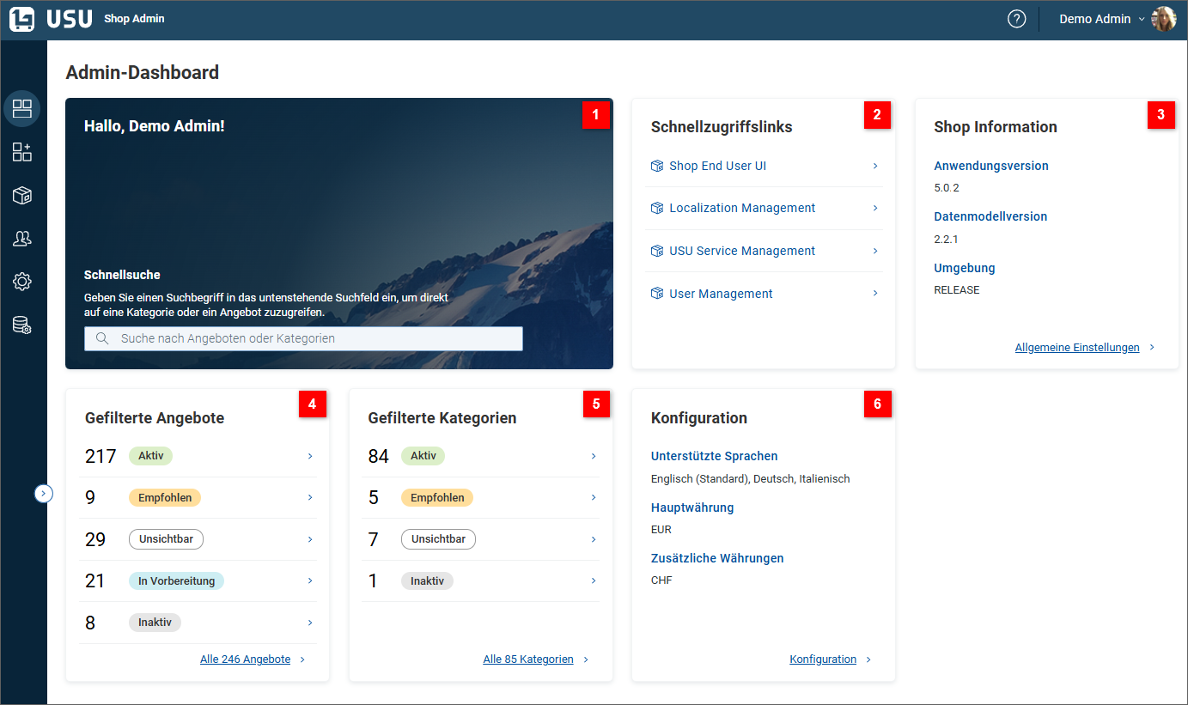This screenshot has height=705, width=1188.
Task: Click the icon beside Shop End User UI
Action: coord(655,165)
